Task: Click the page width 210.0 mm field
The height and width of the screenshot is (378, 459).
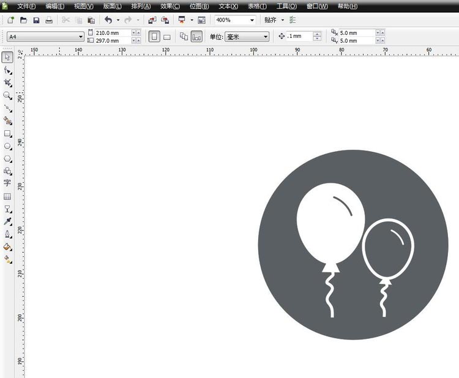Action: pos(113,33)
